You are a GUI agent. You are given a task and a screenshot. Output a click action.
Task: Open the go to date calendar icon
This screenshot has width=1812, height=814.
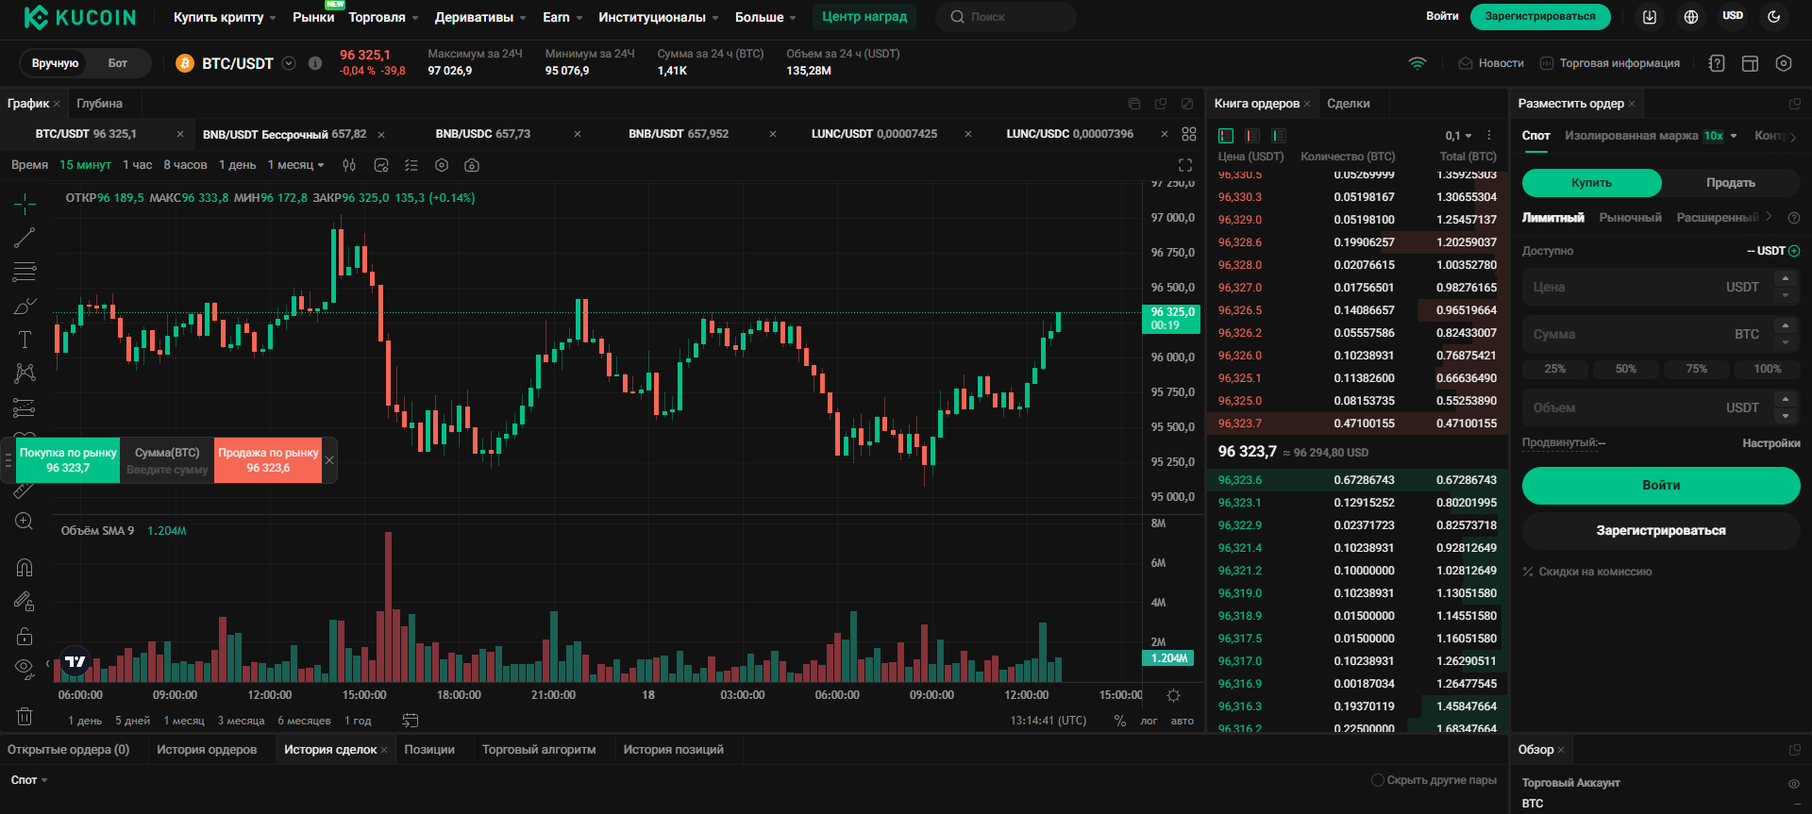[x=411, y=721]
